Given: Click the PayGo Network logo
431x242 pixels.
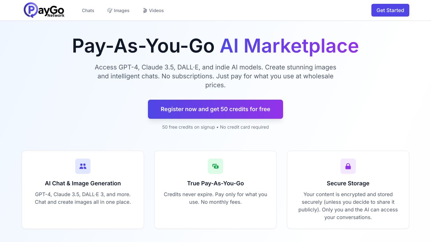Looking at the screenshot, I should [44, 10].
